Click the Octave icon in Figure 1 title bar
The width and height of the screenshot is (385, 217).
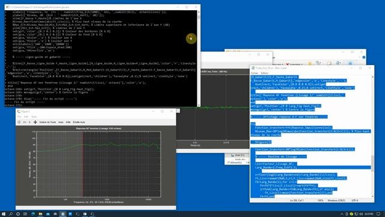pos(19,112)
